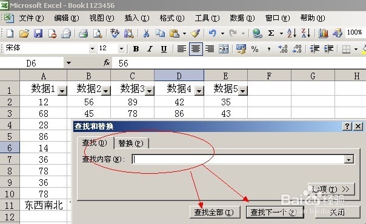Center align cell text
The image size is (366, 224).
pyautogui.click(x=196, y=49)
